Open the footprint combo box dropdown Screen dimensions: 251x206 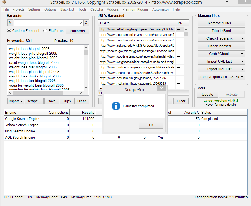click(x=80, y=23)
